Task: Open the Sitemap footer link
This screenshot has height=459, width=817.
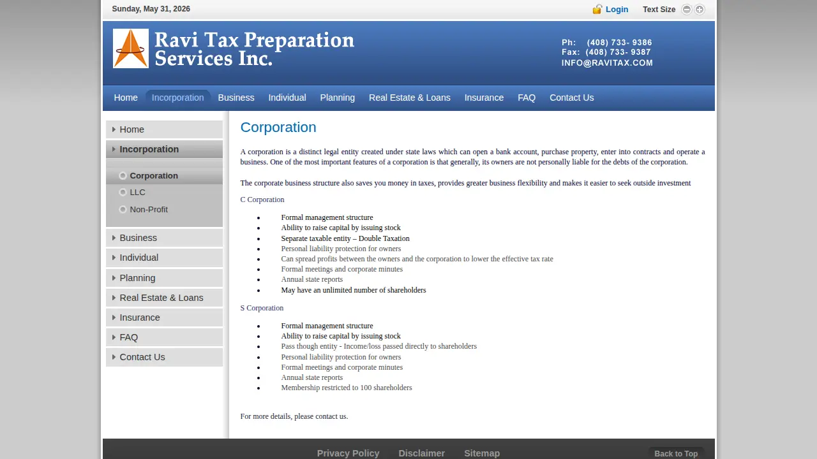Action: tap(482, 453)
